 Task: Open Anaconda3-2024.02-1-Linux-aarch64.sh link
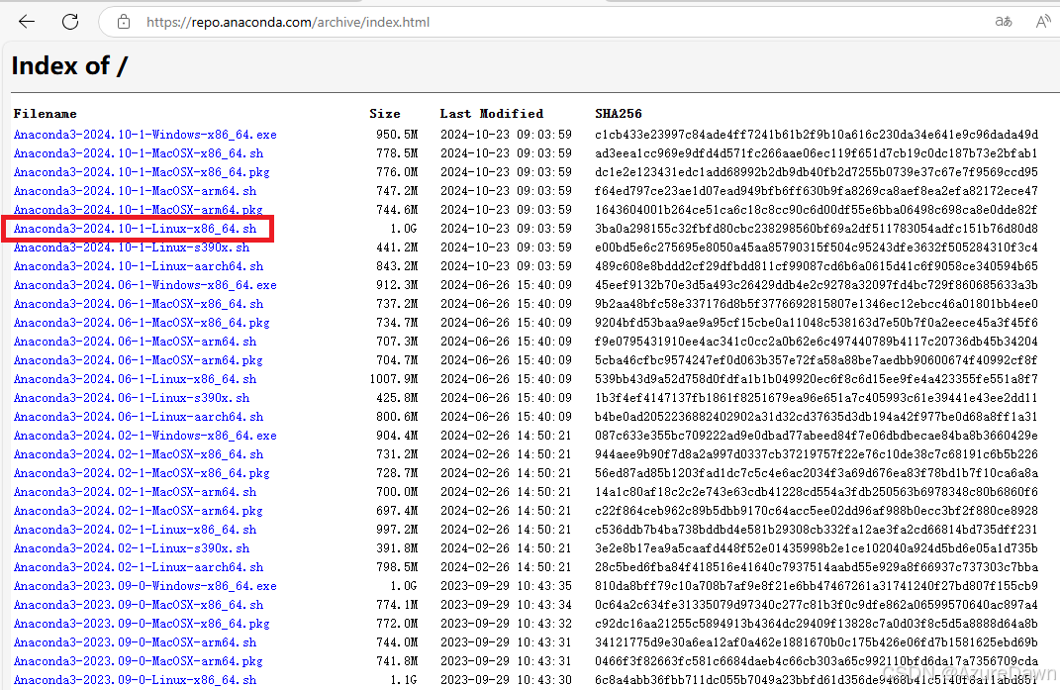(x=139, y=567)
